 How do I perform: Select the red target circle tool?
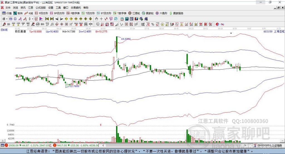tap(57, 24)
